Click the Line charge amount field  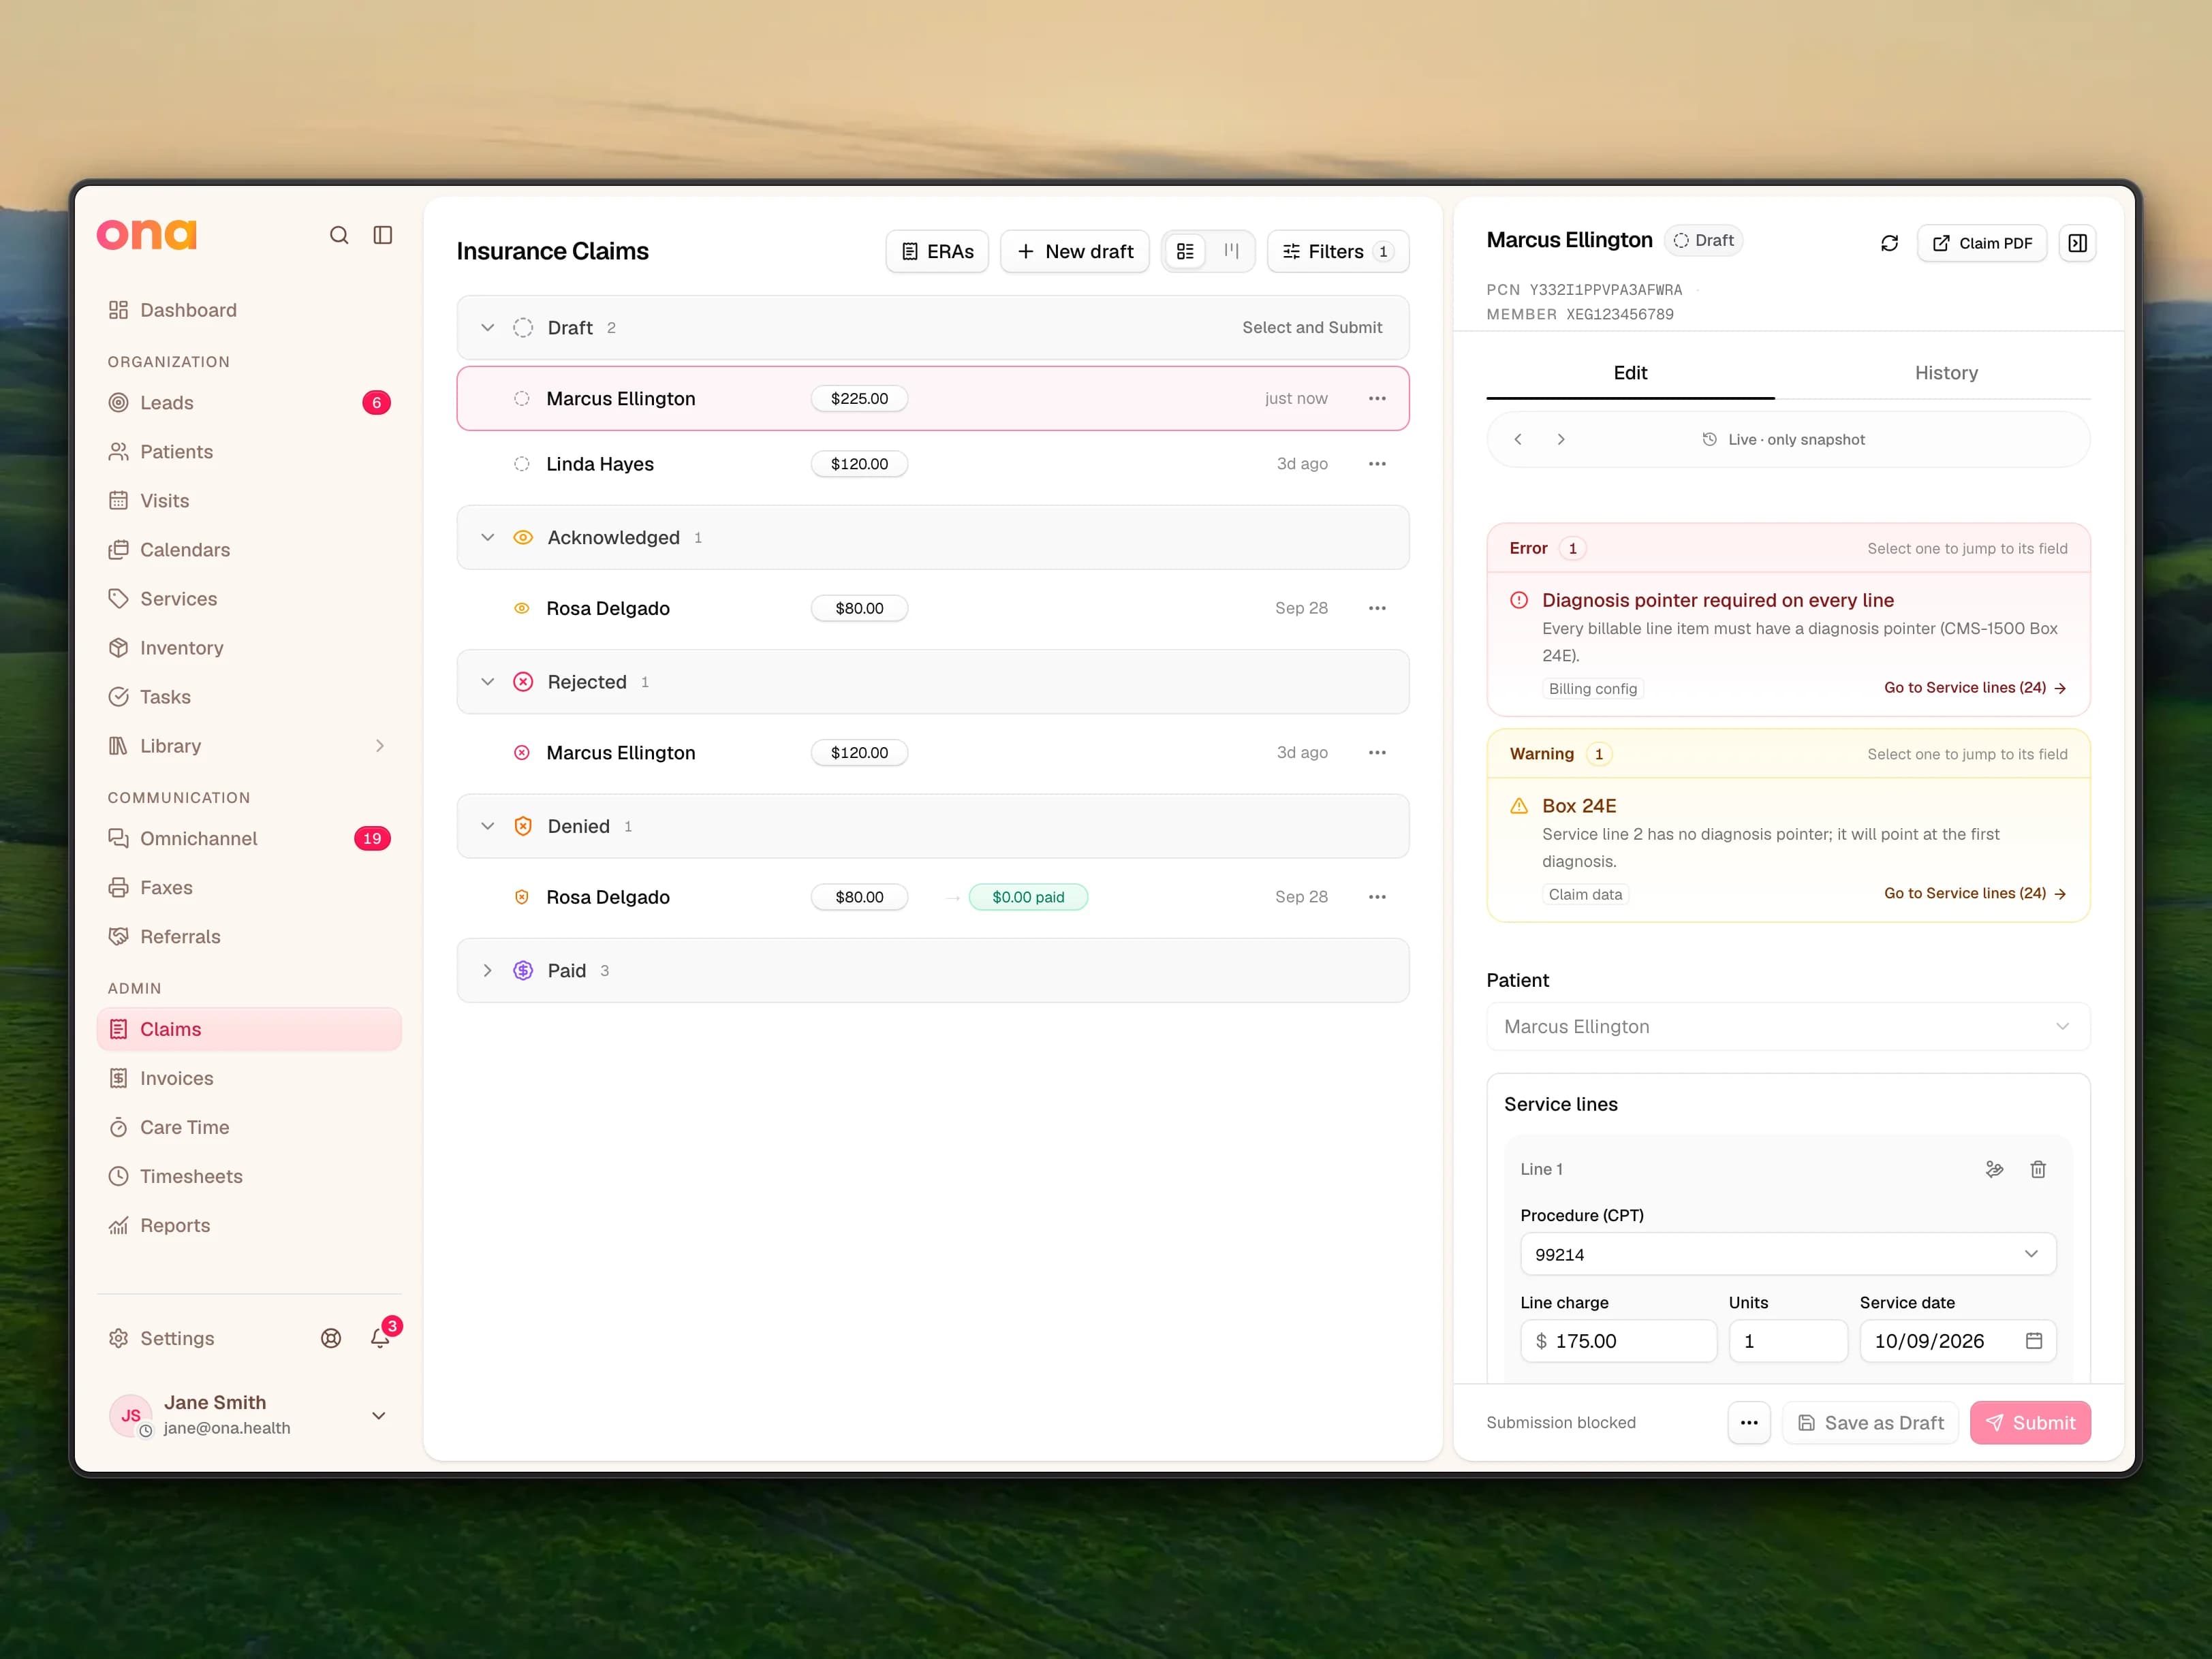[1619, 1341]
